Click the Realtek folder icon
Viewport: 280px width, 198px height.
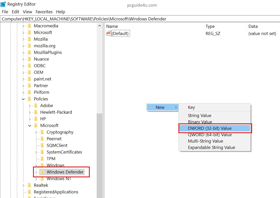coord(29,185)
